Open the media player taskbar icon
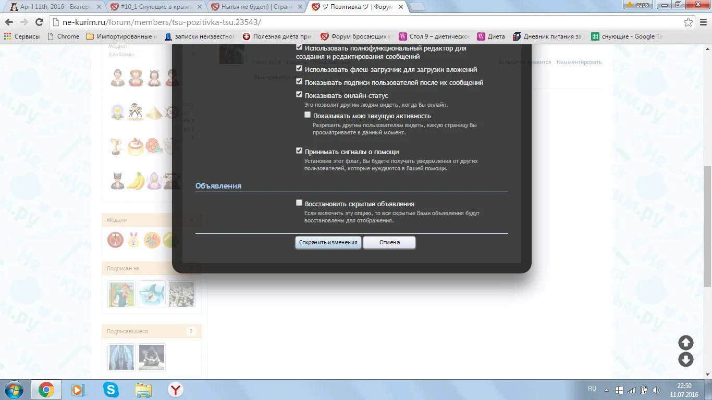The image size is (712, 400). coord(78,390)
